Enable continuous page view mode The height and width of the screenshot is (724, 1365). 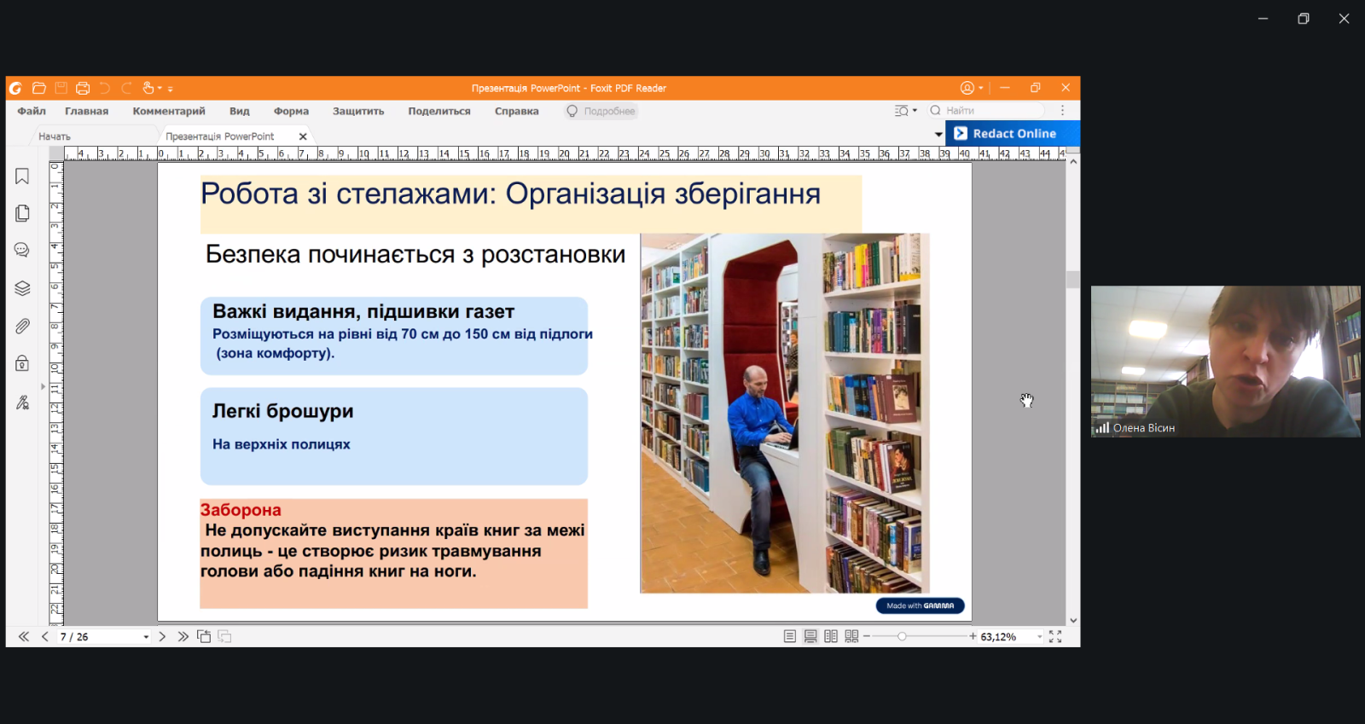pos(810,637)
